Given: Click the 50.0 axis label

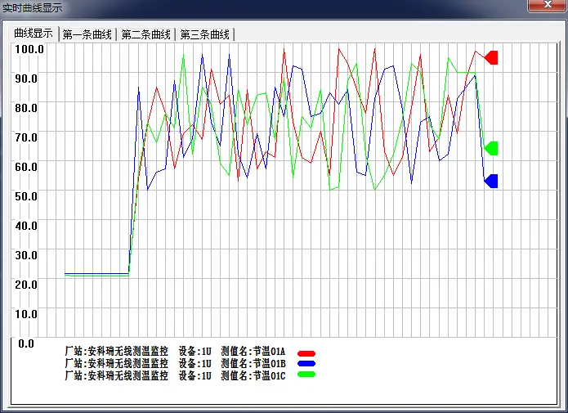Looking at the screenshot, I should coord(26,196).
